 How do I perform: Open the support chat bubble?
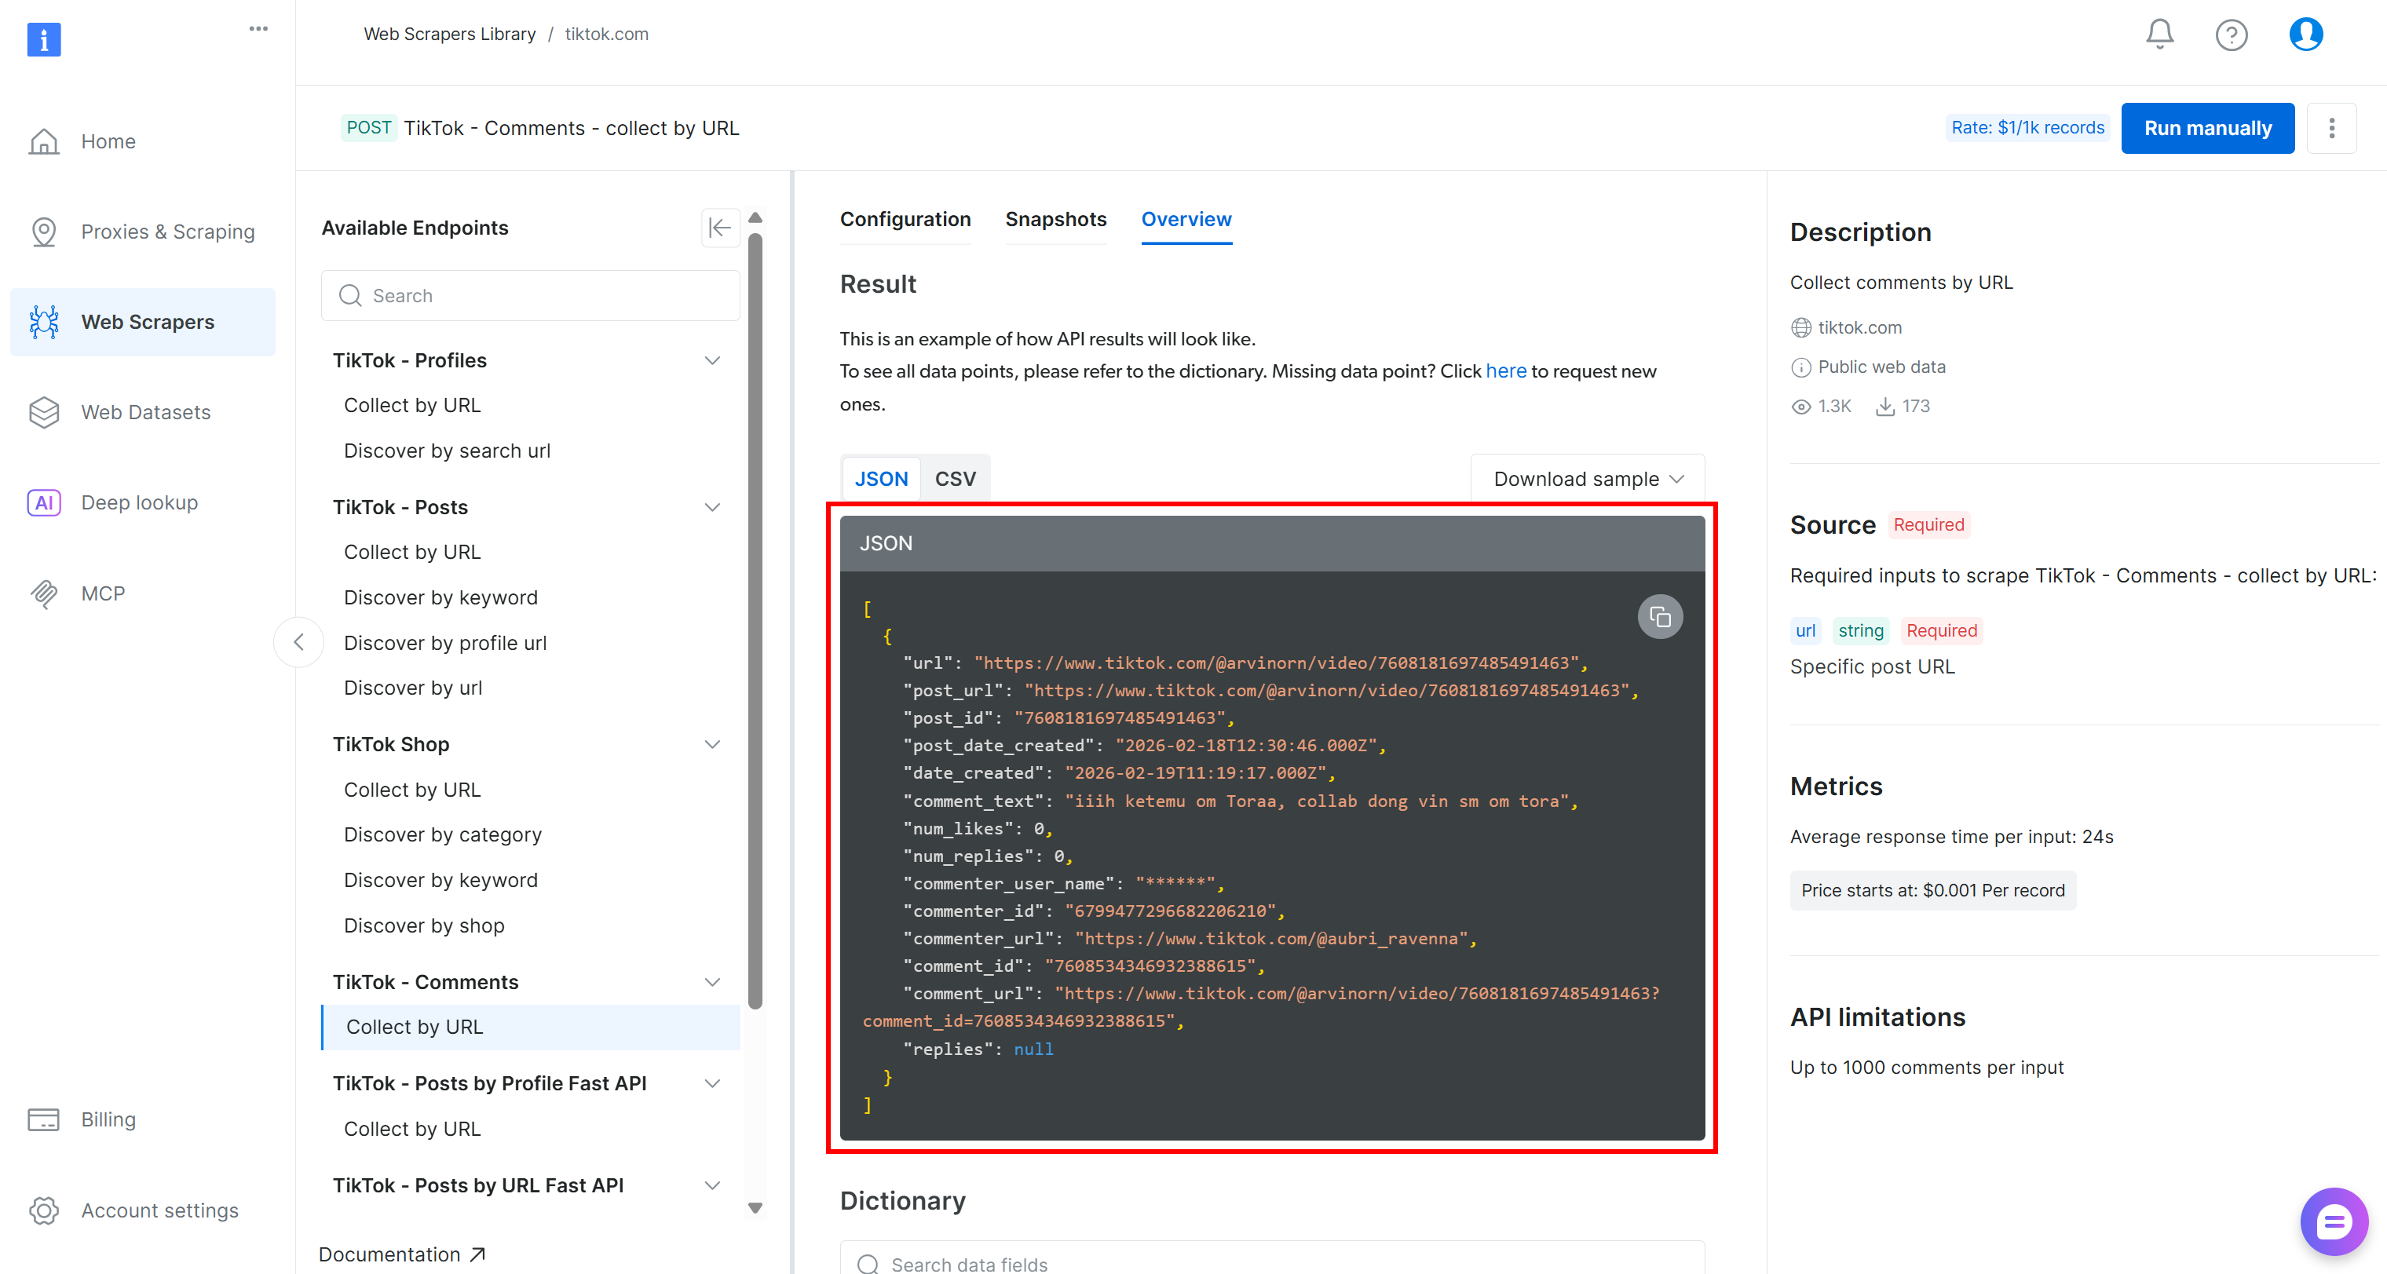2334,1221
